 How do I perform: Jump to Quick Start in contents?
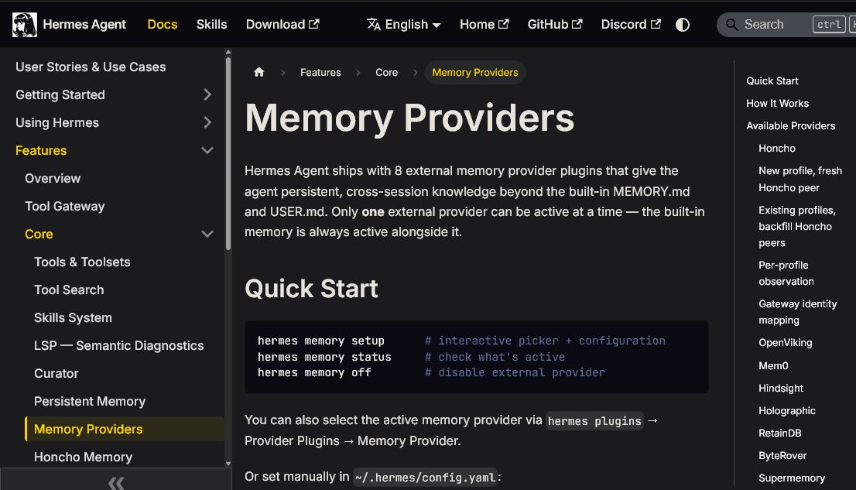tap(772, 81)
